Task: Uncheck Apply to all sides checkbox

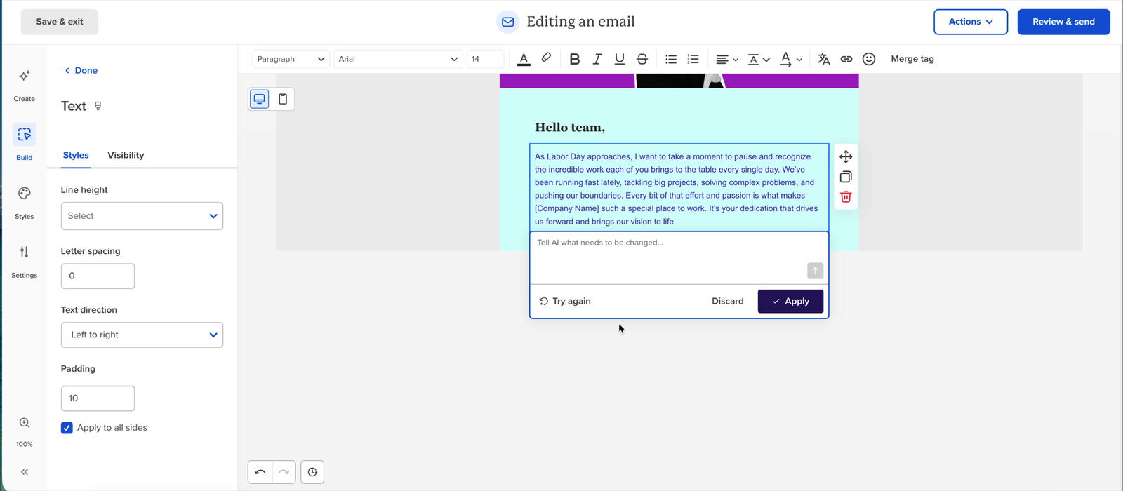Action: [67, 428]
